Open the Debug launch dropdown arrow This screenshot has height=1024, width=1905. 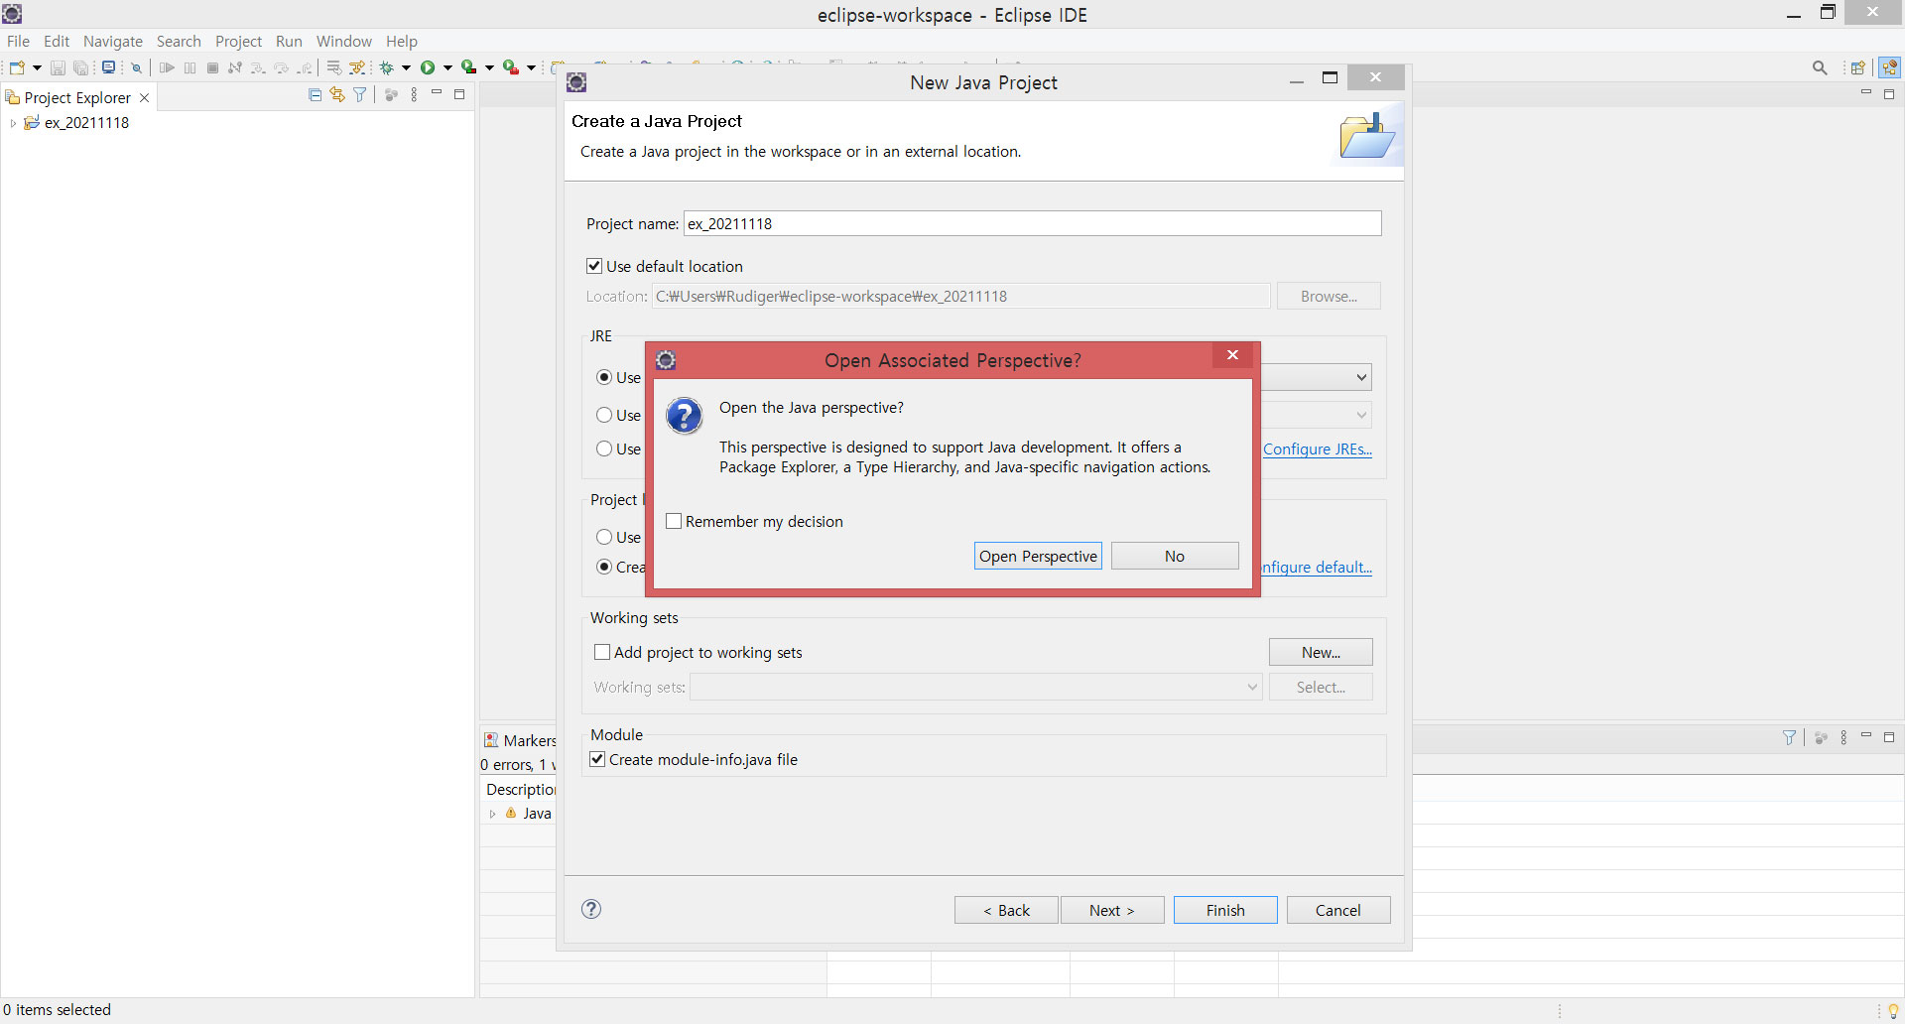tap(406, 67)
